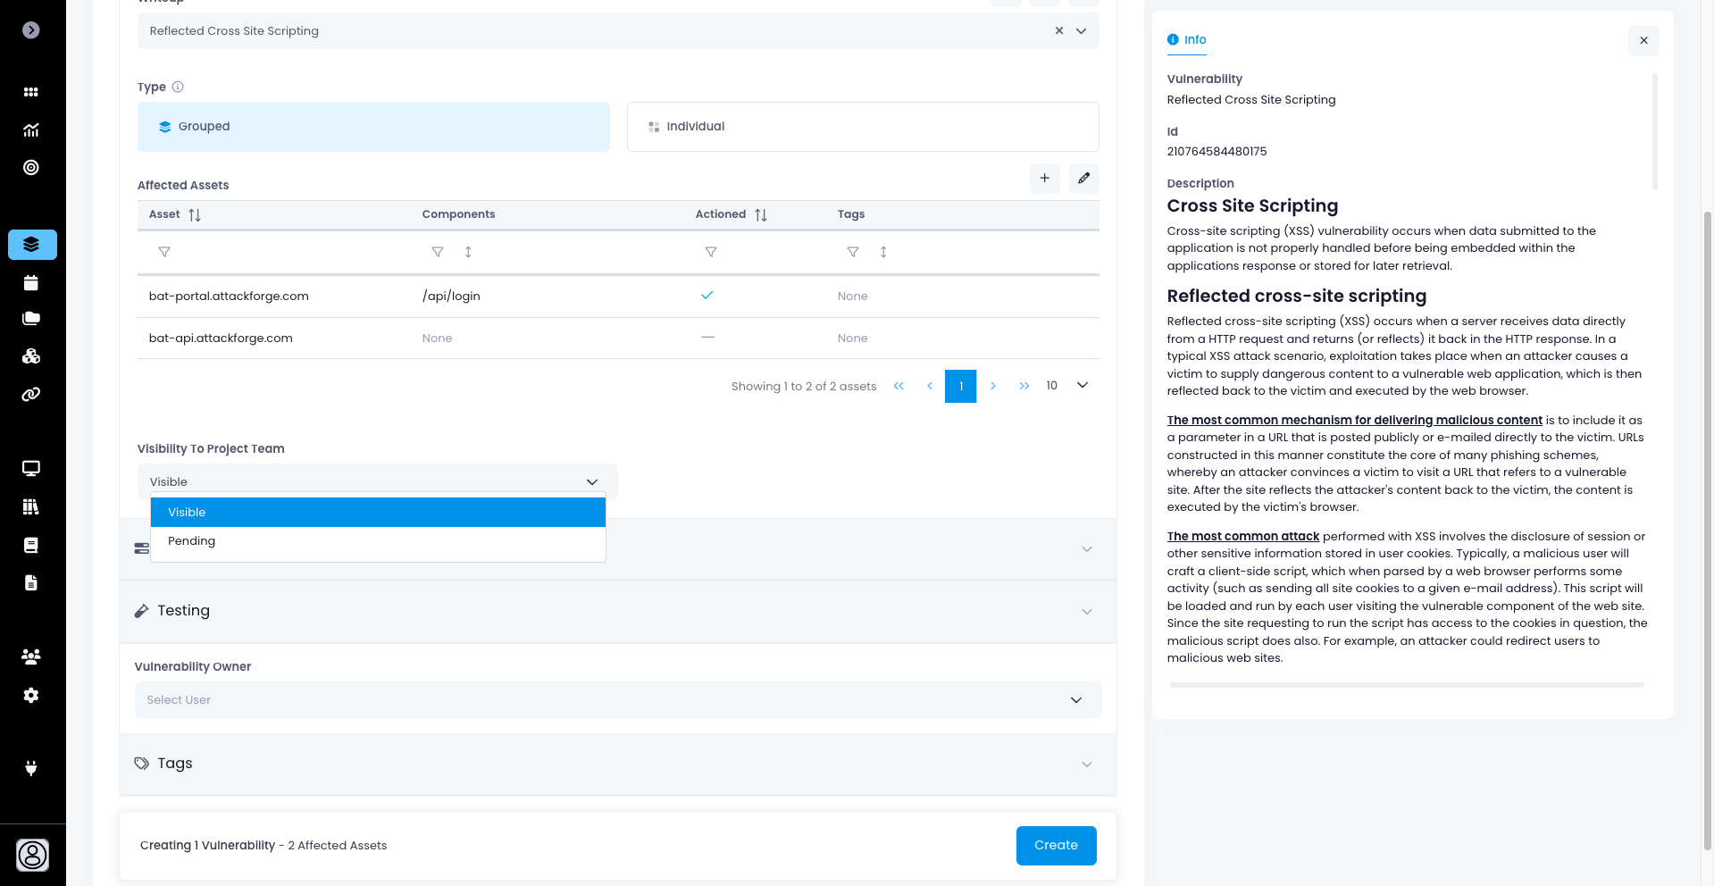Click the settings gear icon in sidebar
The height and width of the screenshot is (886, 1714).
[x=31, y=695]
